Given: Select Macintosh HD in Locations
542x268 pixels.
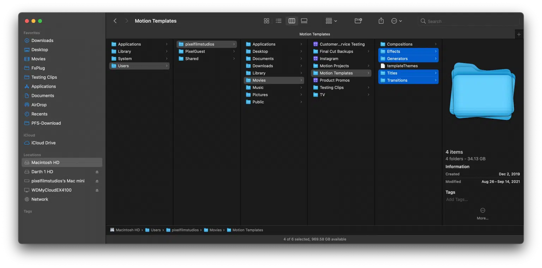Looking at the screenshot, I should pyautogui.click(x=62, y=163).
